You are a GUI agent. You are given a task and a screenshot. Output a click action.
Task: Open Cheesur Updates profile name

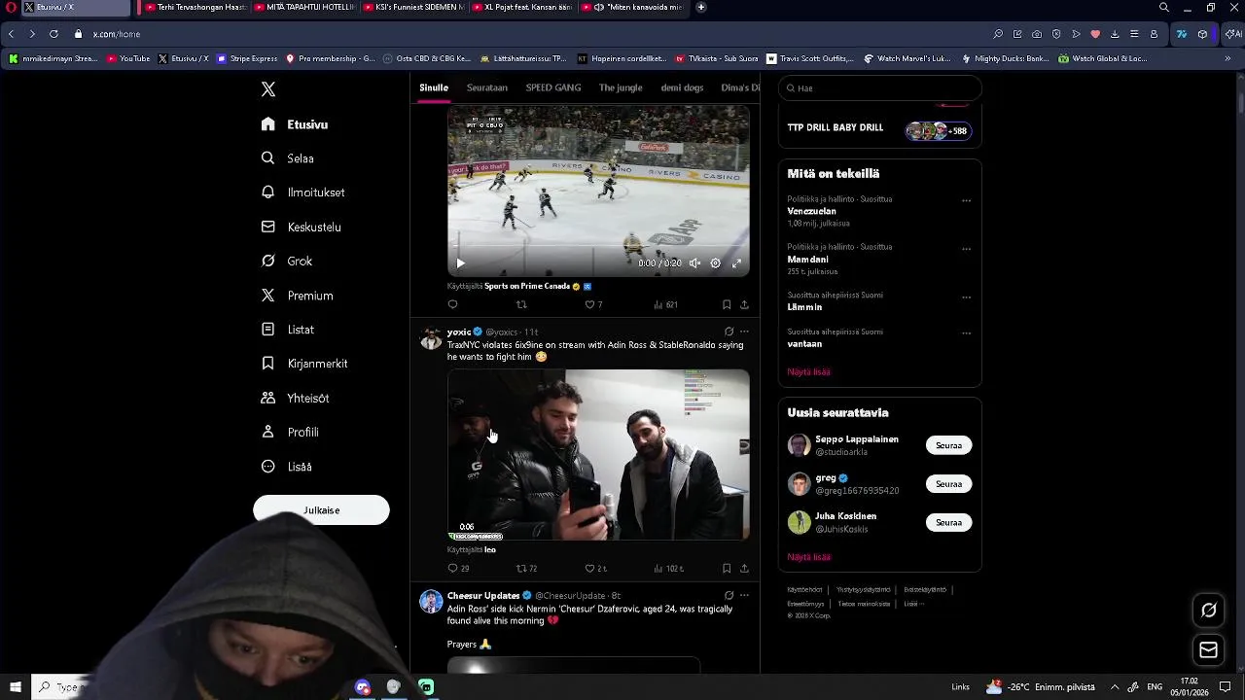(x=483, y=595)
